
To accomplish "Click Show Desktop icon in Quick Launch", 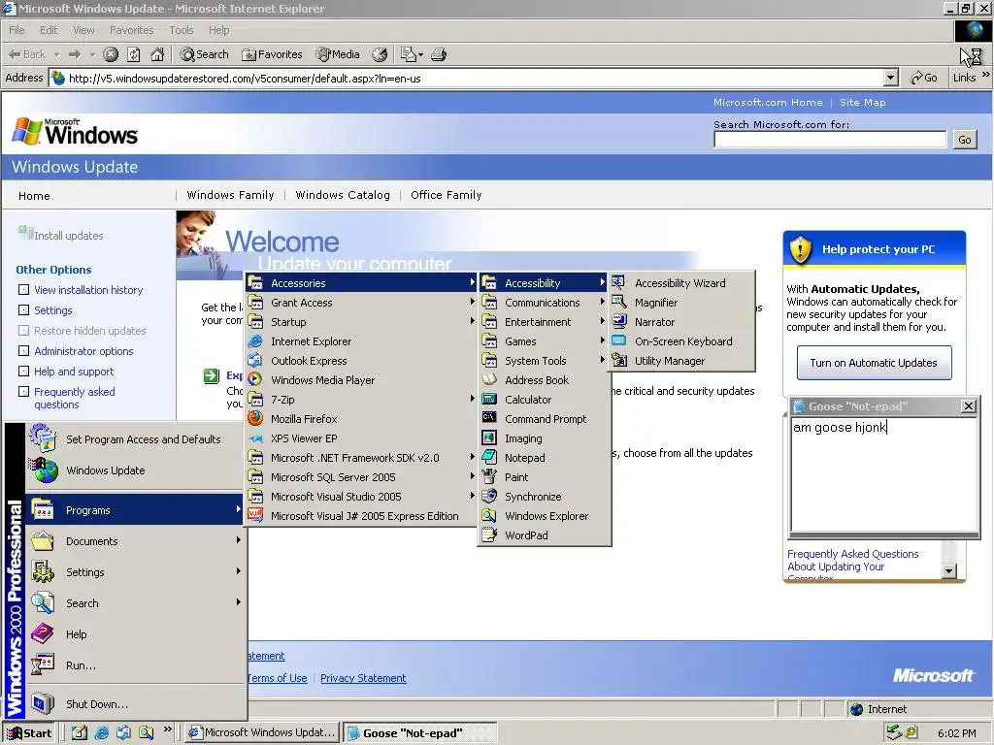I will coord(80,733).
